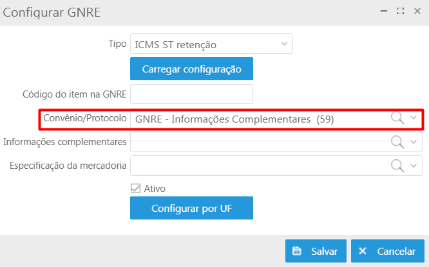Maximize the Configurar GNRE dialog
429x267 pixels.
[401, 11]
